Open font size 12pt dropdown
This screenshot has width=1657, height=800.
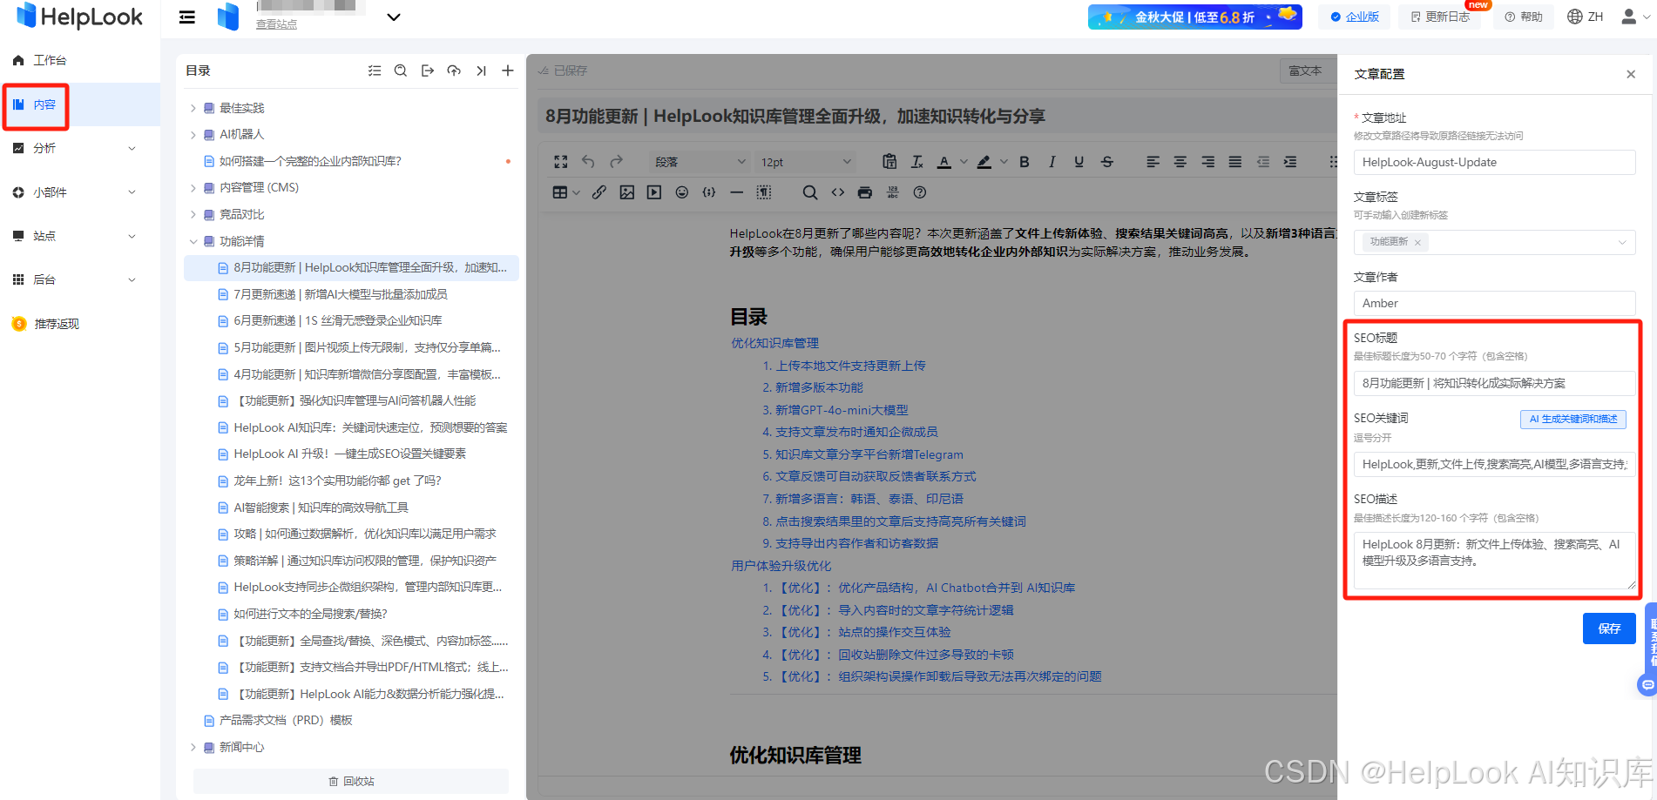806,162
